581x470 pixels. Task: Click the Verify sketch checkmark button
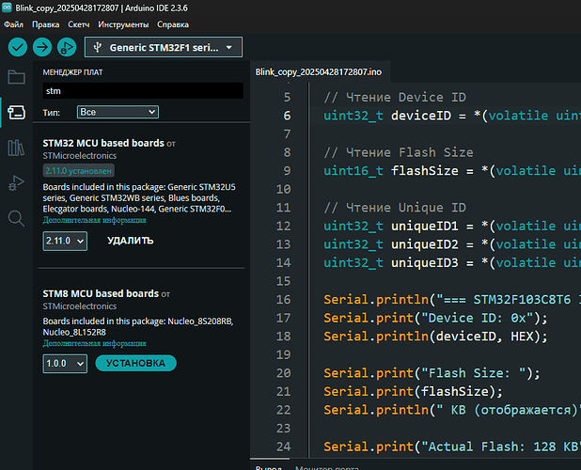tap(18, 47)
